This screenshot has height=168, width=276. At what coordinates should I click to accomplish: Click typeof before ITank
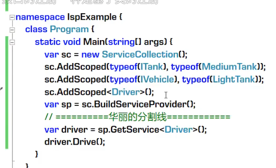123,67
